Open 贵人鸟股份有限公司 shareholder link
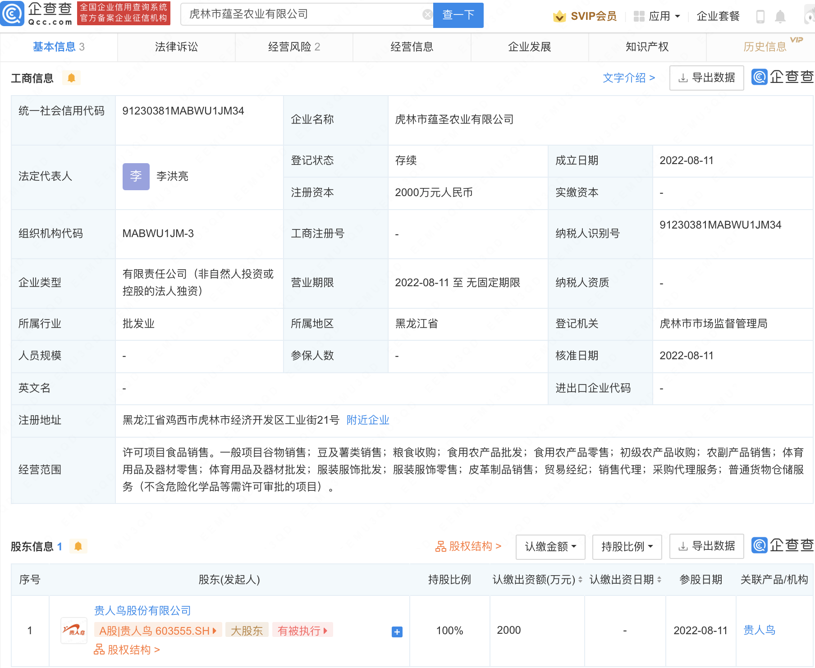 [142, 611]
